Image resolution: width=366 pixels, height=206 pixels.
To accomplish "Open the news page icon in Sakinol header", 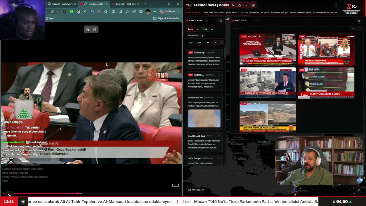I will point(253,5).
